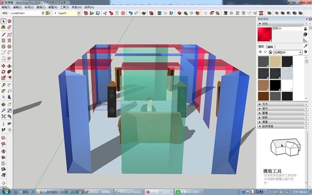This screenshot has width=312, height=195.
Task: Pick the orange-brown leather material swatch
Action: pyautogui.click(x=263, y=85)
